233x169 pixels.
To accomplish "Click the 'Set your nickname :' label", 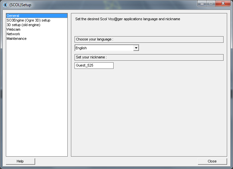I will [x=91, y=57].
